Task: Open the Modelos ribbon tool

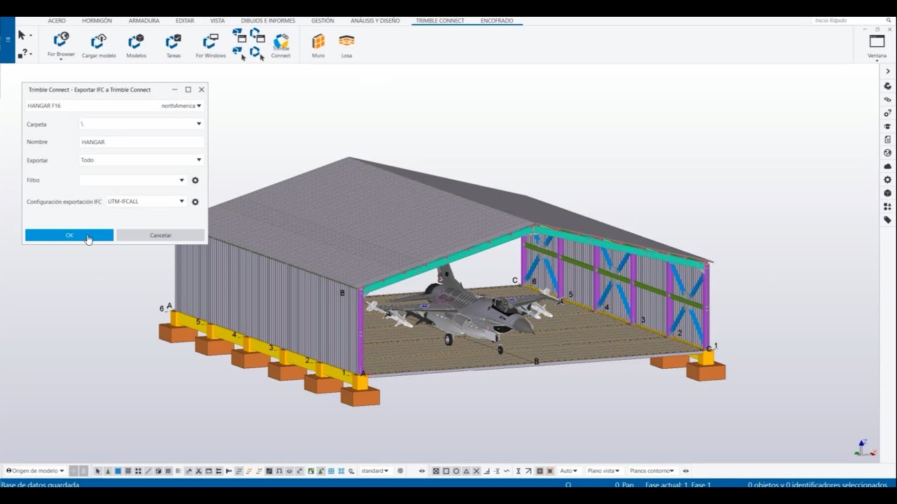Action: (x=136, y=45)
